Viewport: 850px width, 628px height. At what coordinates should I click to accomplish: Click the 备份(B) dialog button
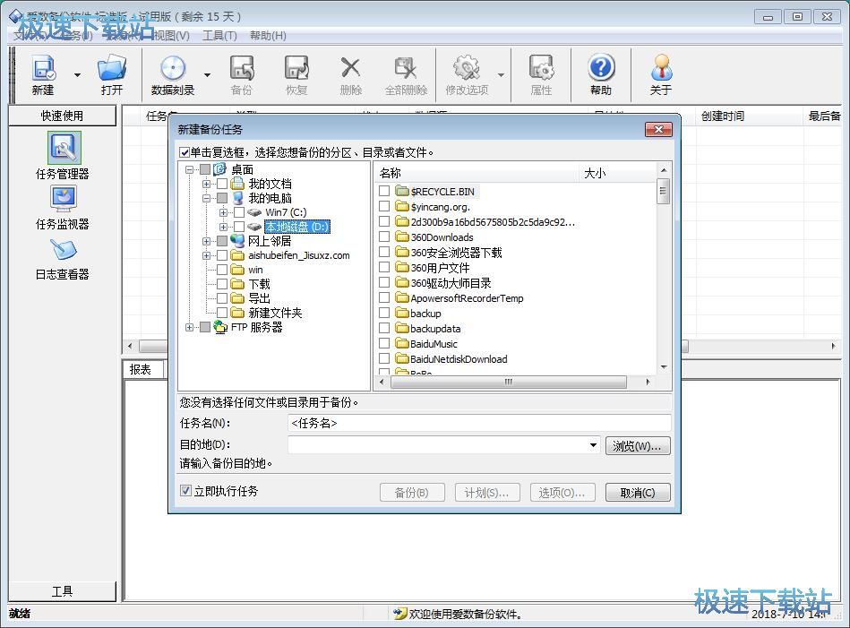pos(411,493)
